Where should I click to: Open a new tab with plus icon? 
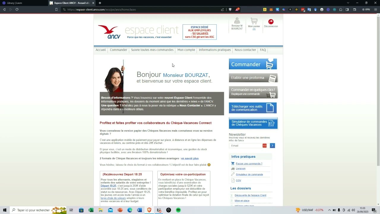click(100, 3)
